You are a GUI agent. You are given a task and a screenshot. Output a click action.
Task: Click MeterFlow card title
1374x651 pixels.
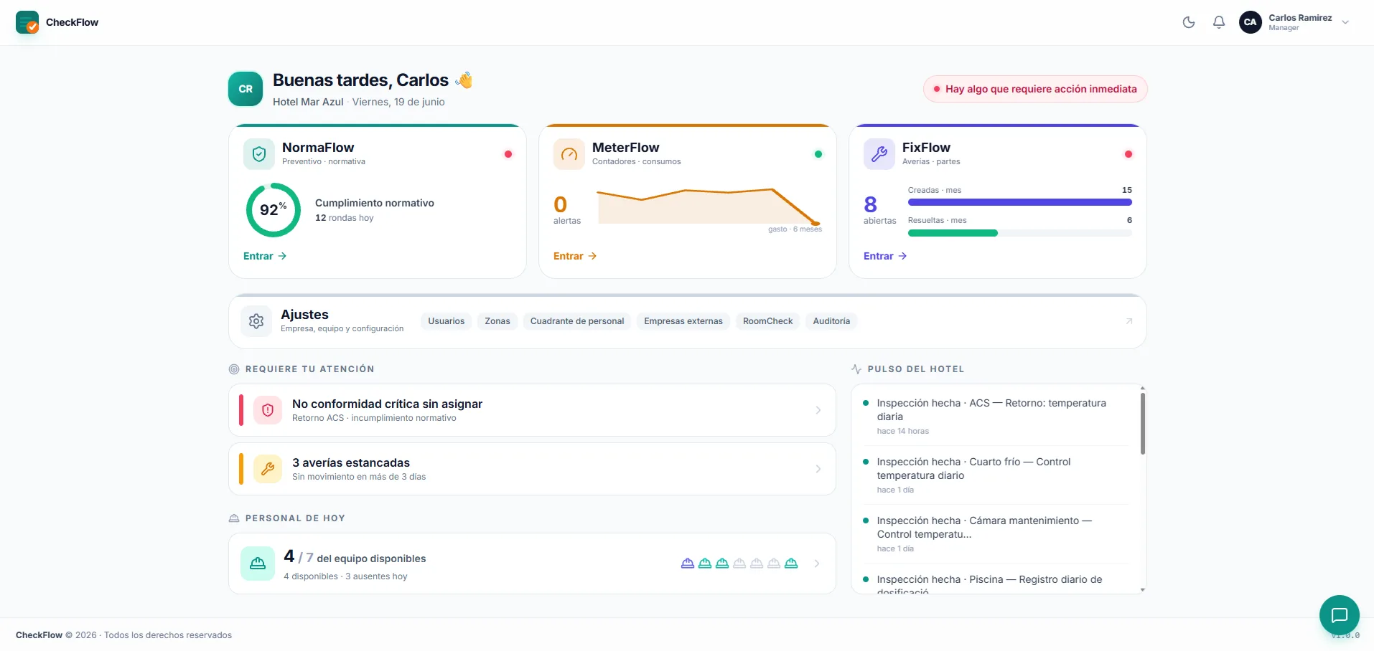tap(625, 147)
